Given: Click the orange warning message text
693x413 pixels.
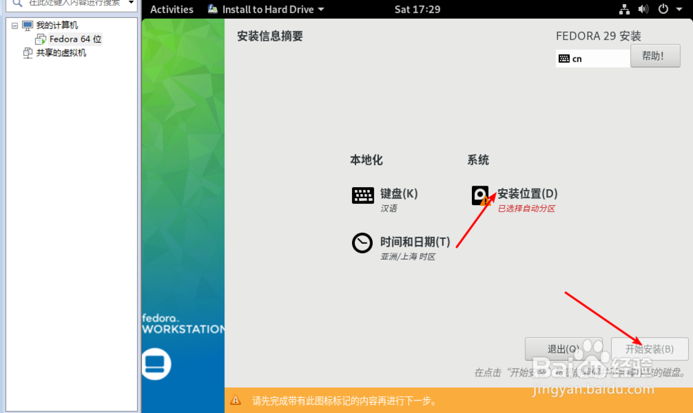Looking at the screenshot, I should pos(345,401).
